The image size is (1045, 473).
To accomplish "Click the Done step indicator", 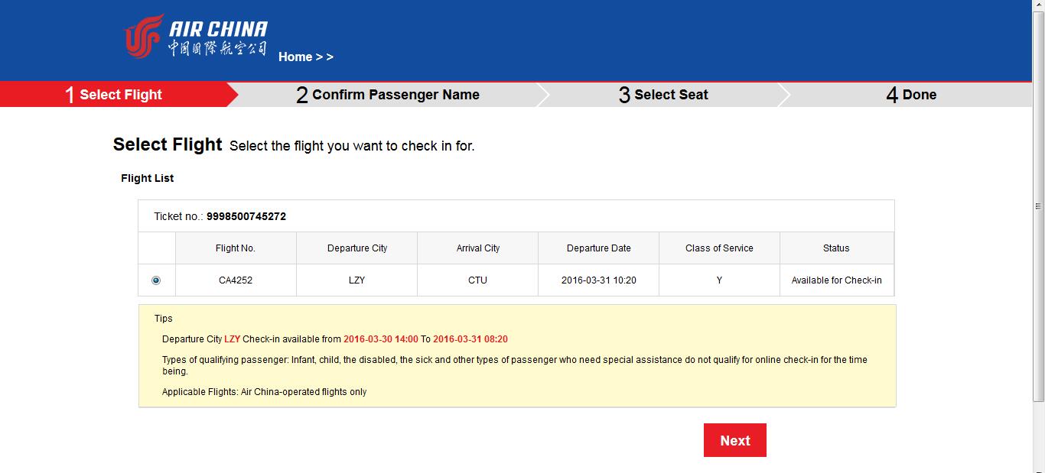I will pyautogui.click(x=910, y=94).
